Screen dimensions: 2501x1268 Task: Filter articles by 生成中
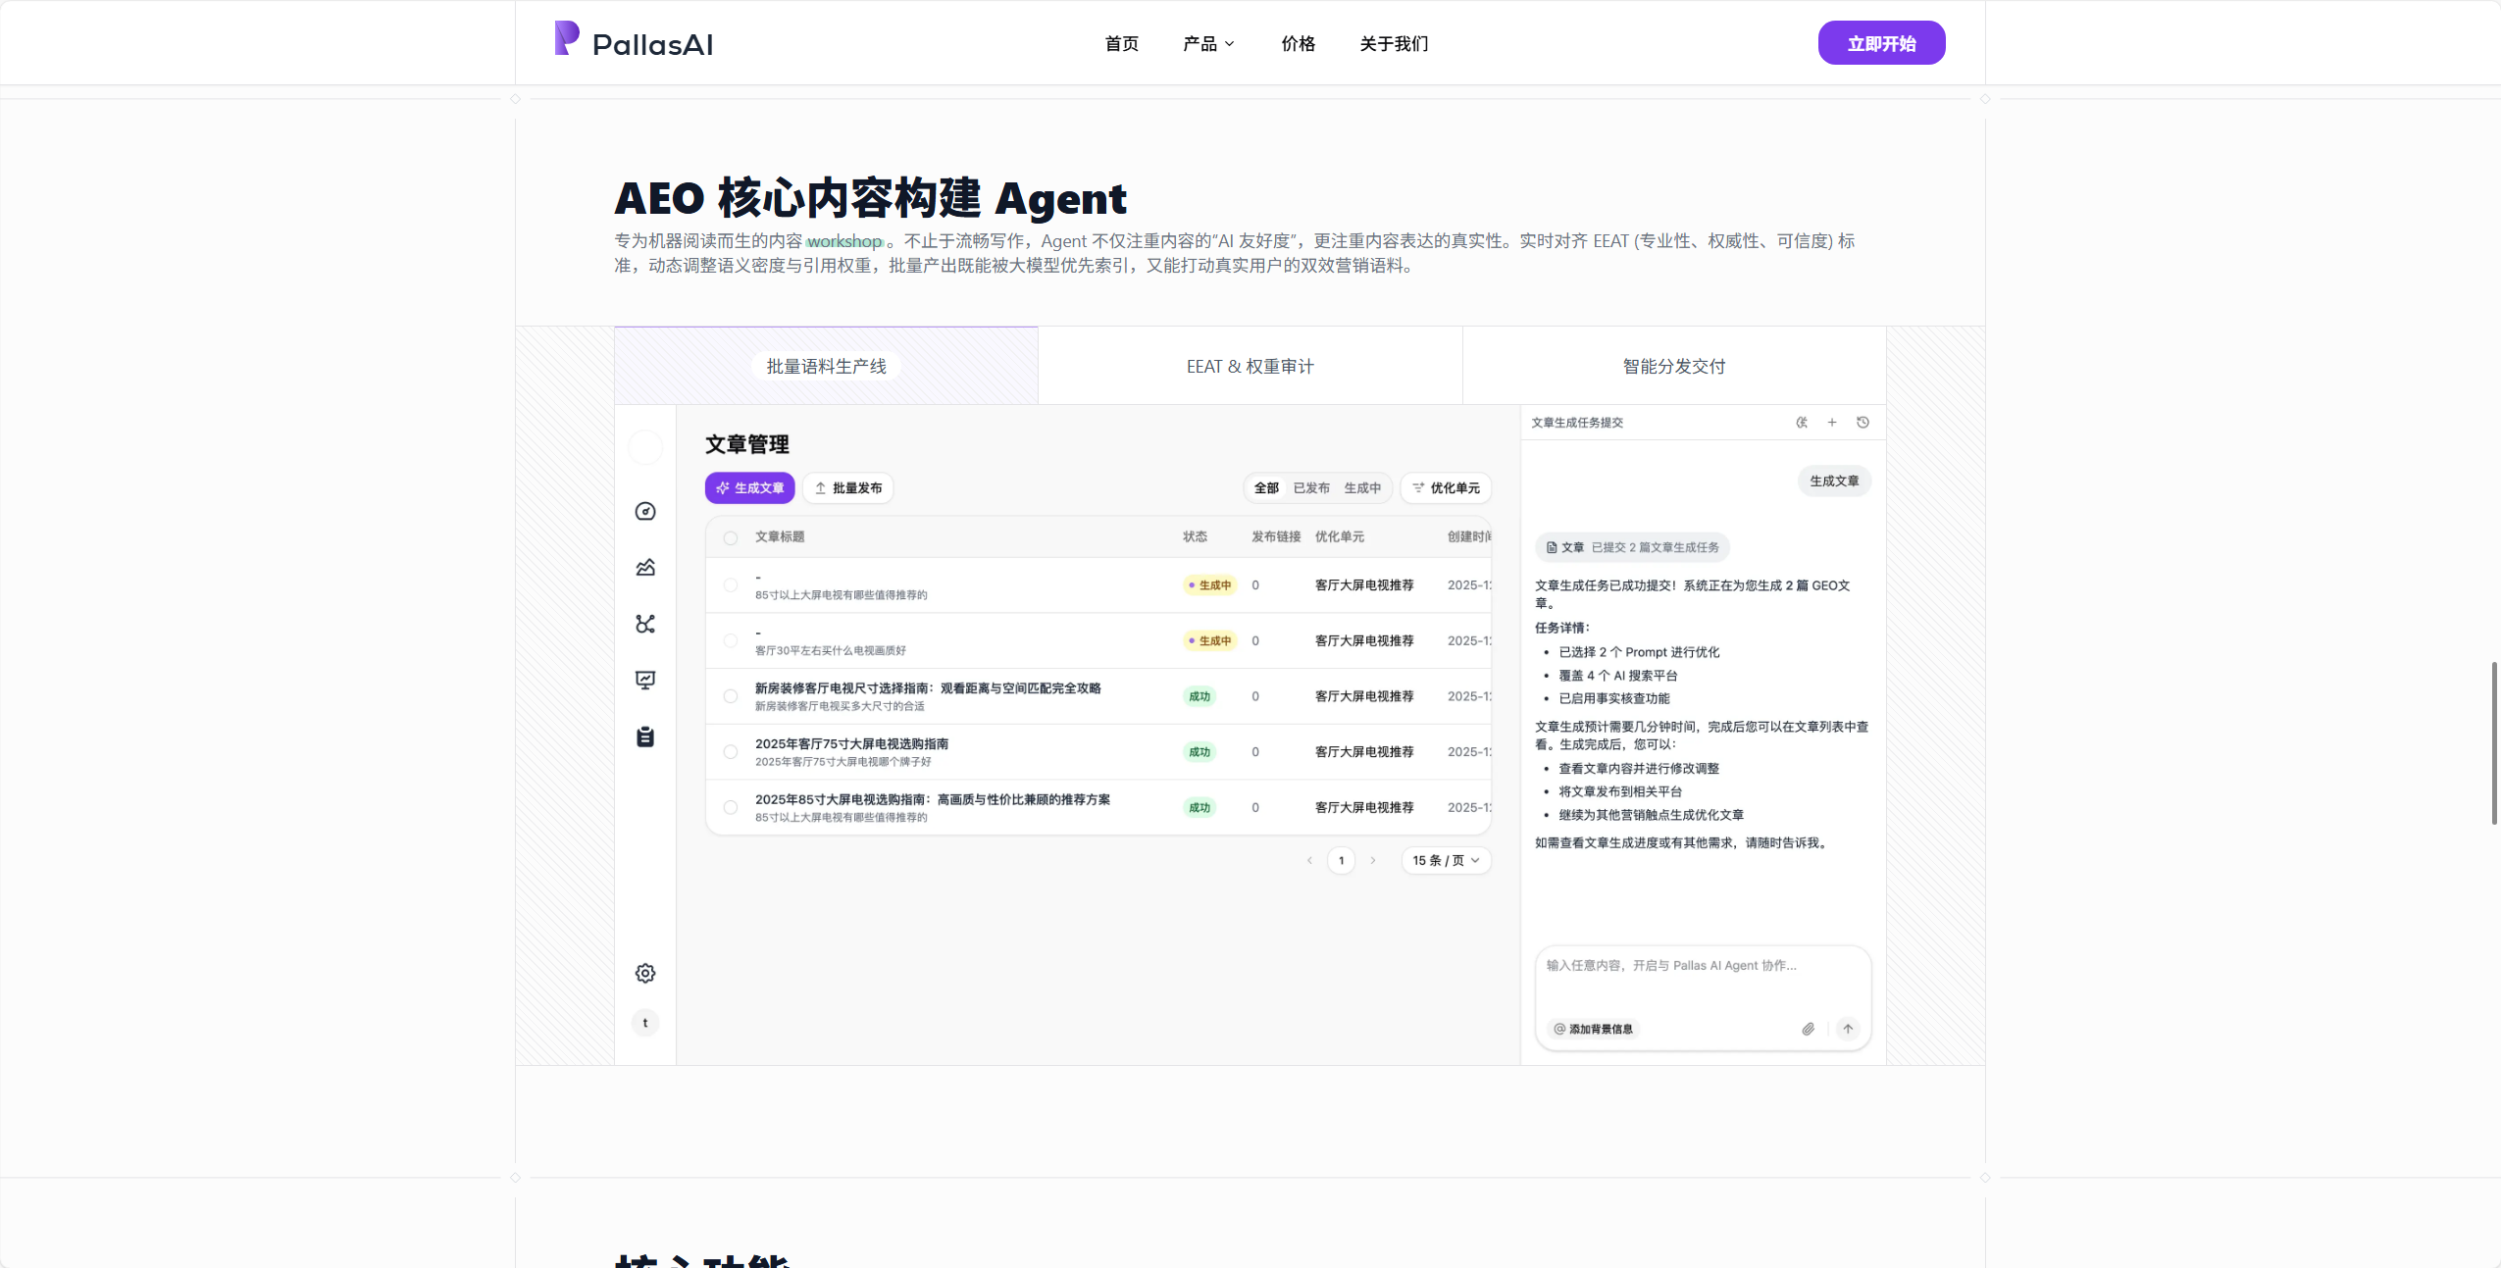coord(1362,487)
